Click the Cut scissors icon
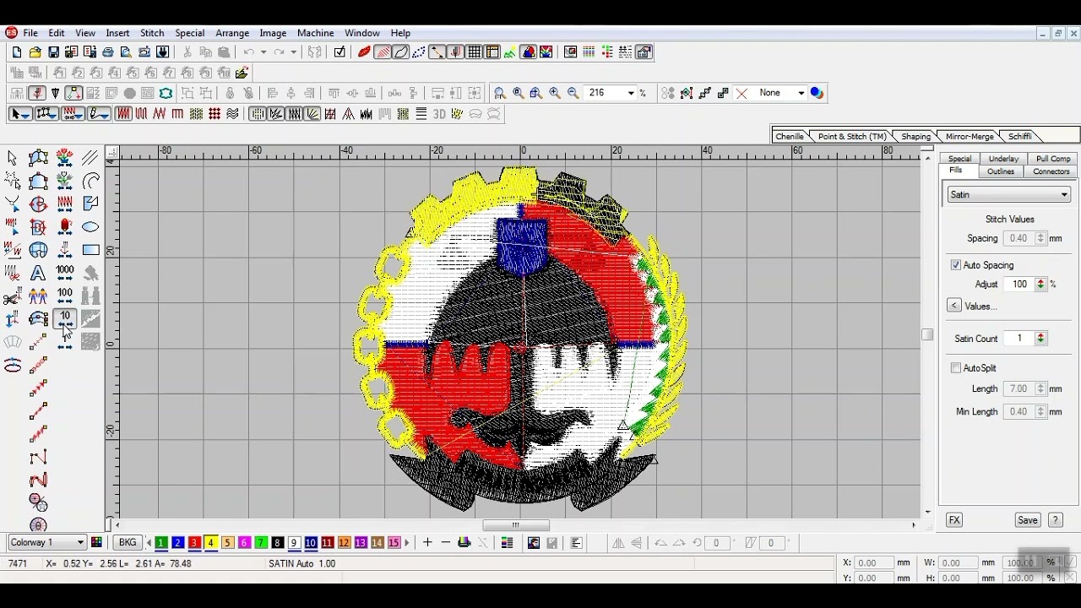The height and width of the screenshot is (608, 1081). click(x=187, y=52)
